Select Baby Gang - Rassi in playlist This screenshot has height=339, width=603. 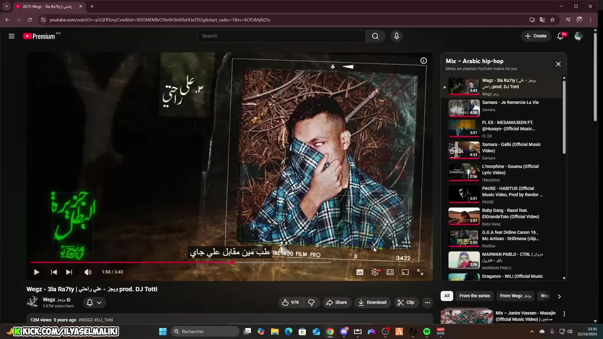pos(502,217)
